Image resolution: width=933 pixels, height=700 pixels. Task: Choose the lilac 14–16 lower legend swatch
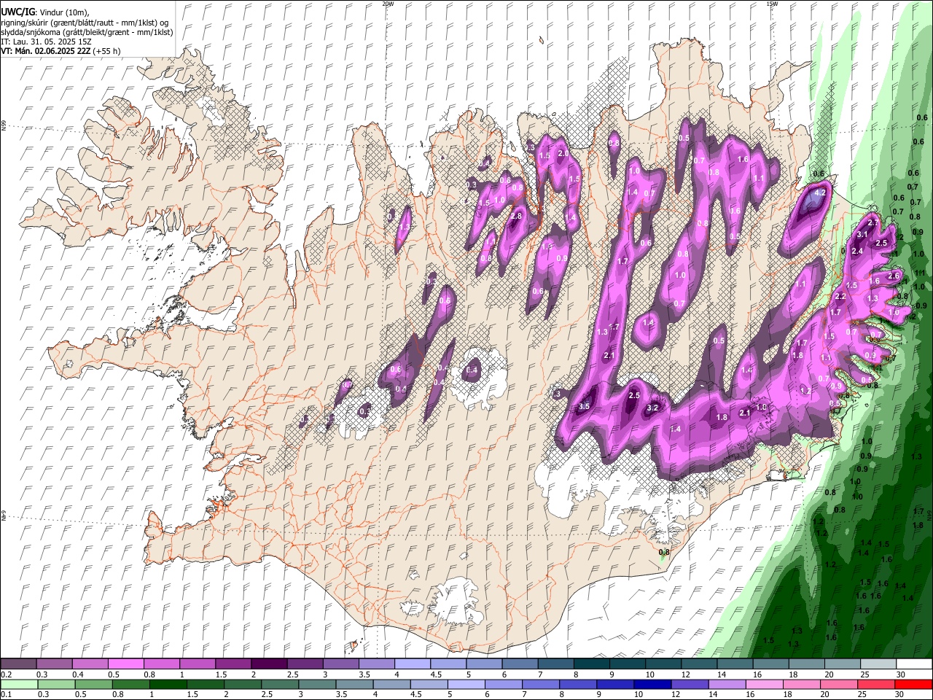[726, 684]
